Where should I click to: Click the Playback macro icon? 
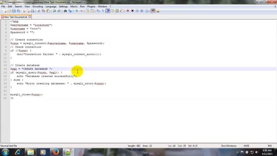point(137,11)
